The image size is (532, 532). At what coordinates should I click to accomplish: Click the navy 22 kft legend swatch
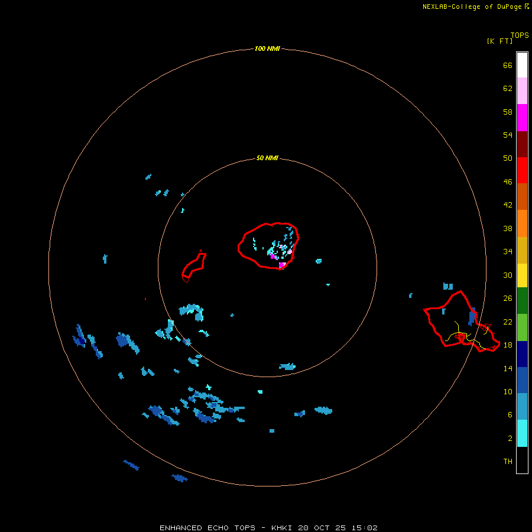click(522, 354)
